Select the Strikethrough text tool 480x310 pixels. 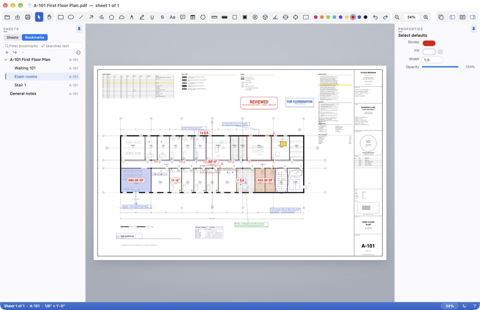tap(162, 17)
